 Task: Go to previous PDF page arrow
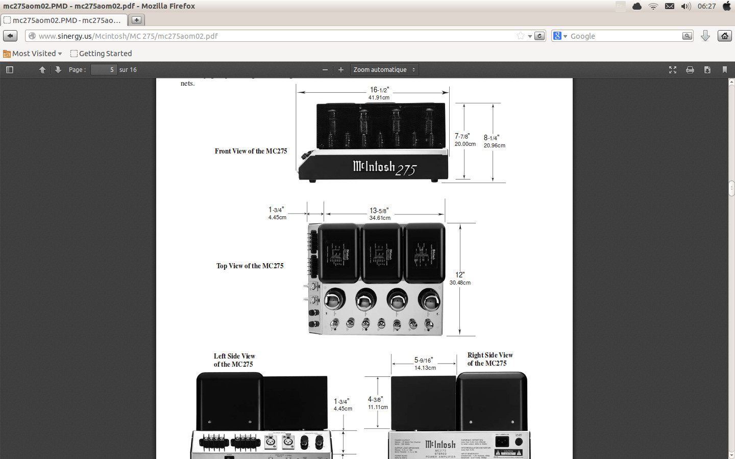[42, 70]
